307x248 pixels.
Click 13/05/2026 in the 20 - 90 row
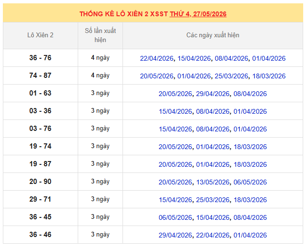(213, 182)
